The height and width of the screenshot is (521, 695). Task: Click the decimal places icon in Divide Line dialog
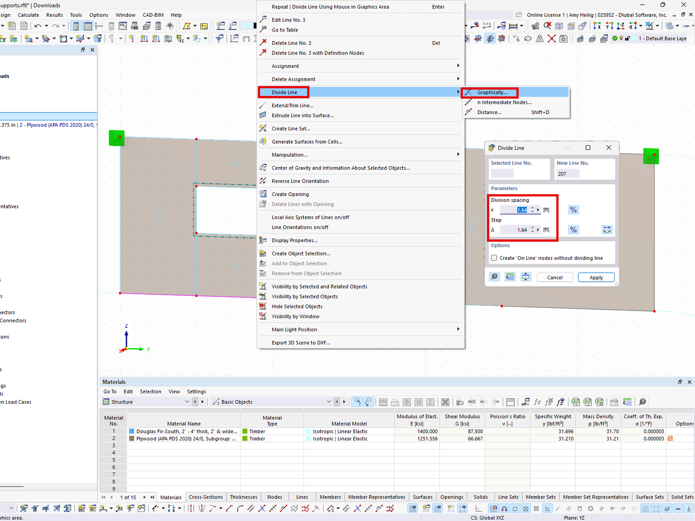510,277
